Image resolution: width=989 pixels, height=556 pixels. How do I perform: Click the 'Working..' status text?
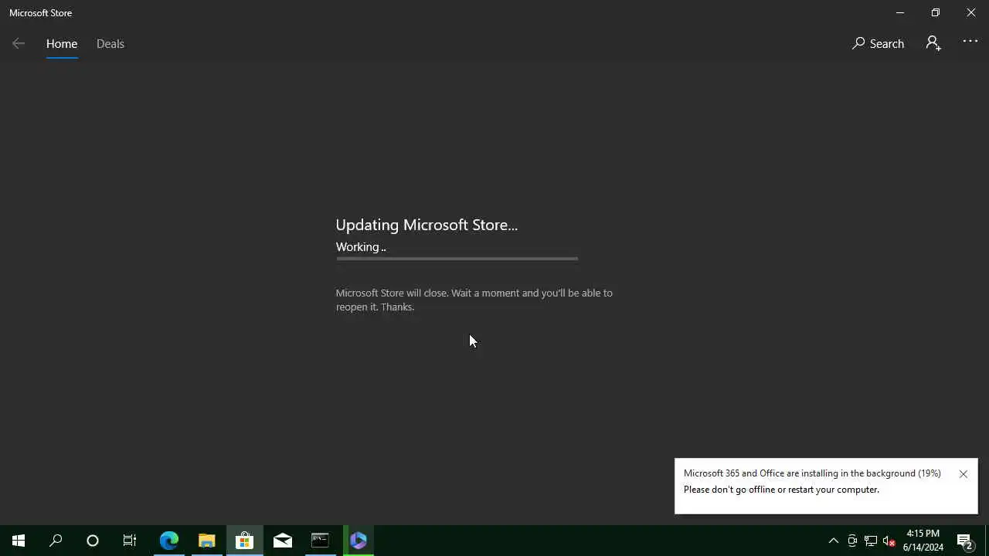pyautogui.click(x=361, y=247)
